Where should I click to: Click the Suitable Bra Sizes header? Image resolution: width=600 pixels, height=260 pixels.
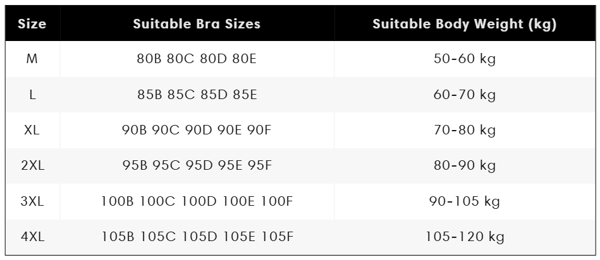pos(197,23)
